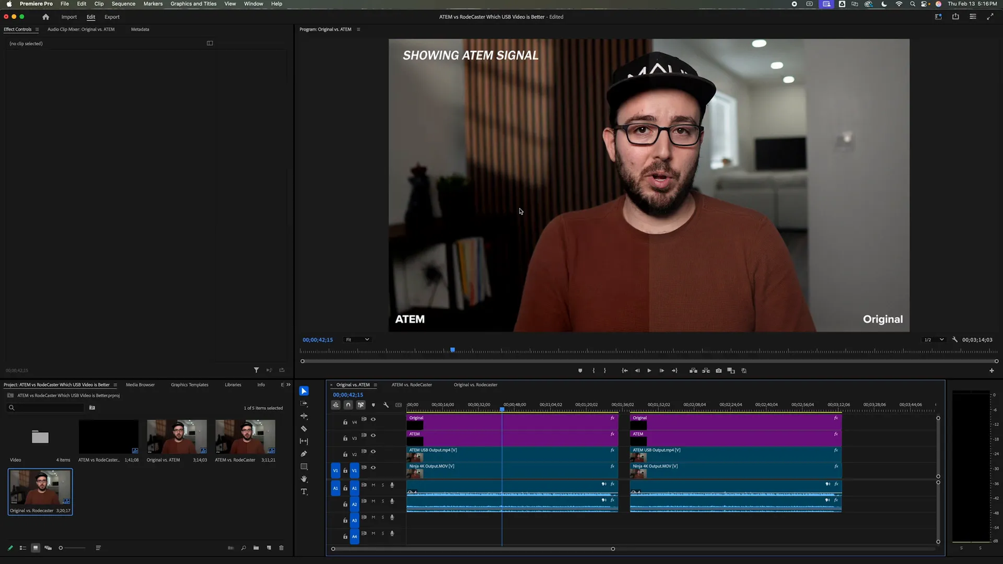The height and width of the screenshot is (564, 1003).
Task: Toggle V3 track output eye
Action: point(373,436)
